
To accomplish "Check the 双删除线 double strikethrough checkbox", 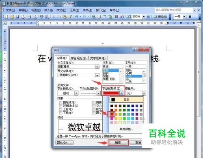I will 60,106.
